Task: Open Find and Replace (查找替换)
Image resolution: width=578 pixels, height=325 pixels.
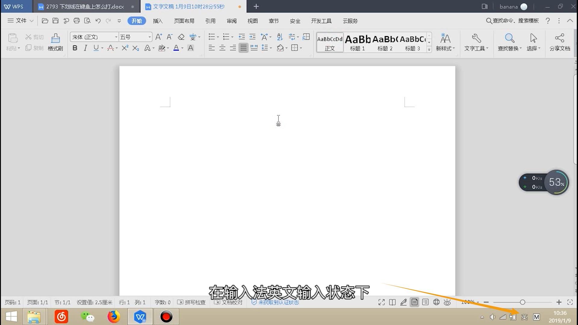Action: point(509,42)
